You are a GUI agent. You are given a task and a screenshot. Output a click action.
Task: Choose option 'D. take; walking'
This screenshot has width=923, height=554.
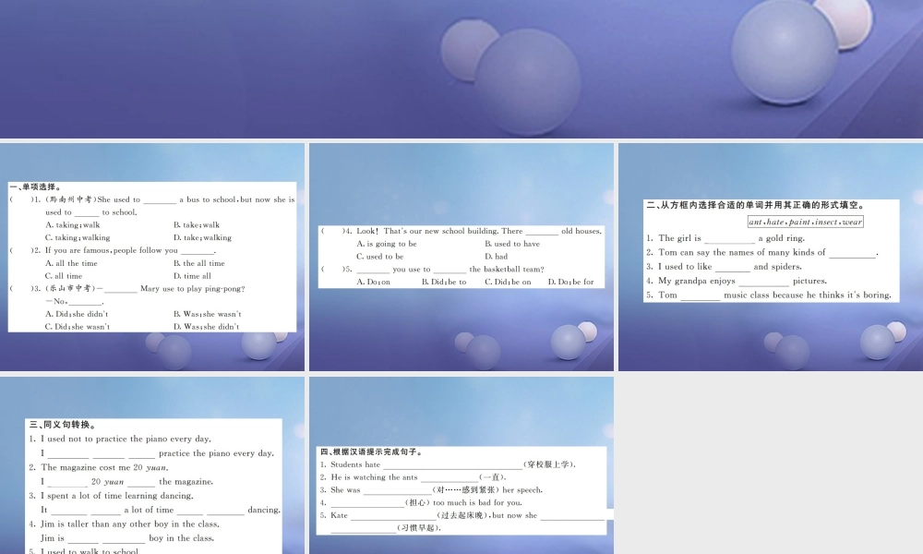tap(202, 237)
